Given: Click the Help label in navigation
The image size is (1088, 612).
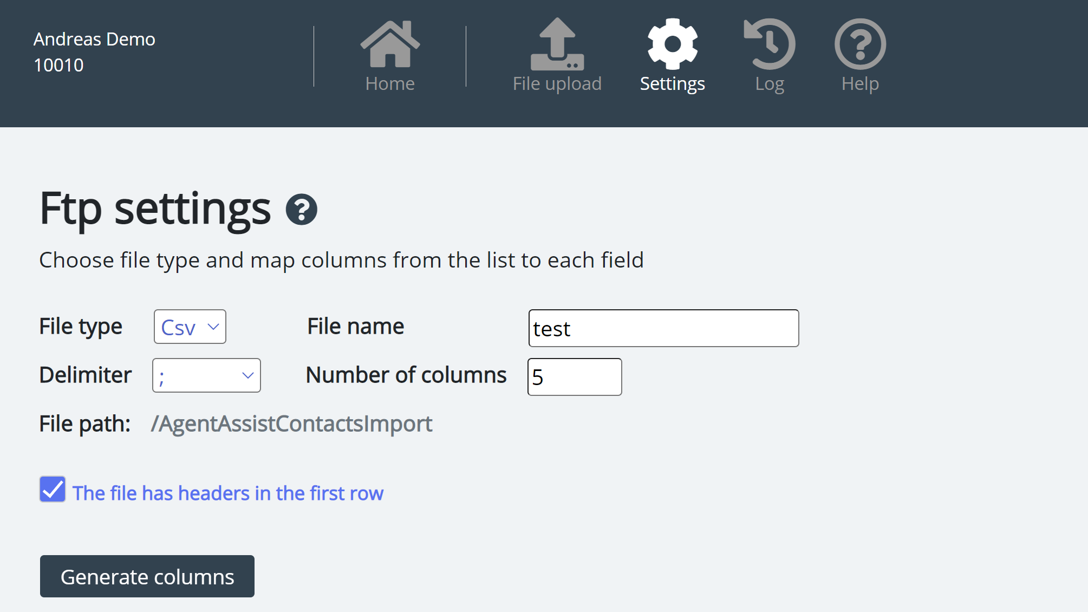Looking at the screenshot, I should (x=860, y=84).
